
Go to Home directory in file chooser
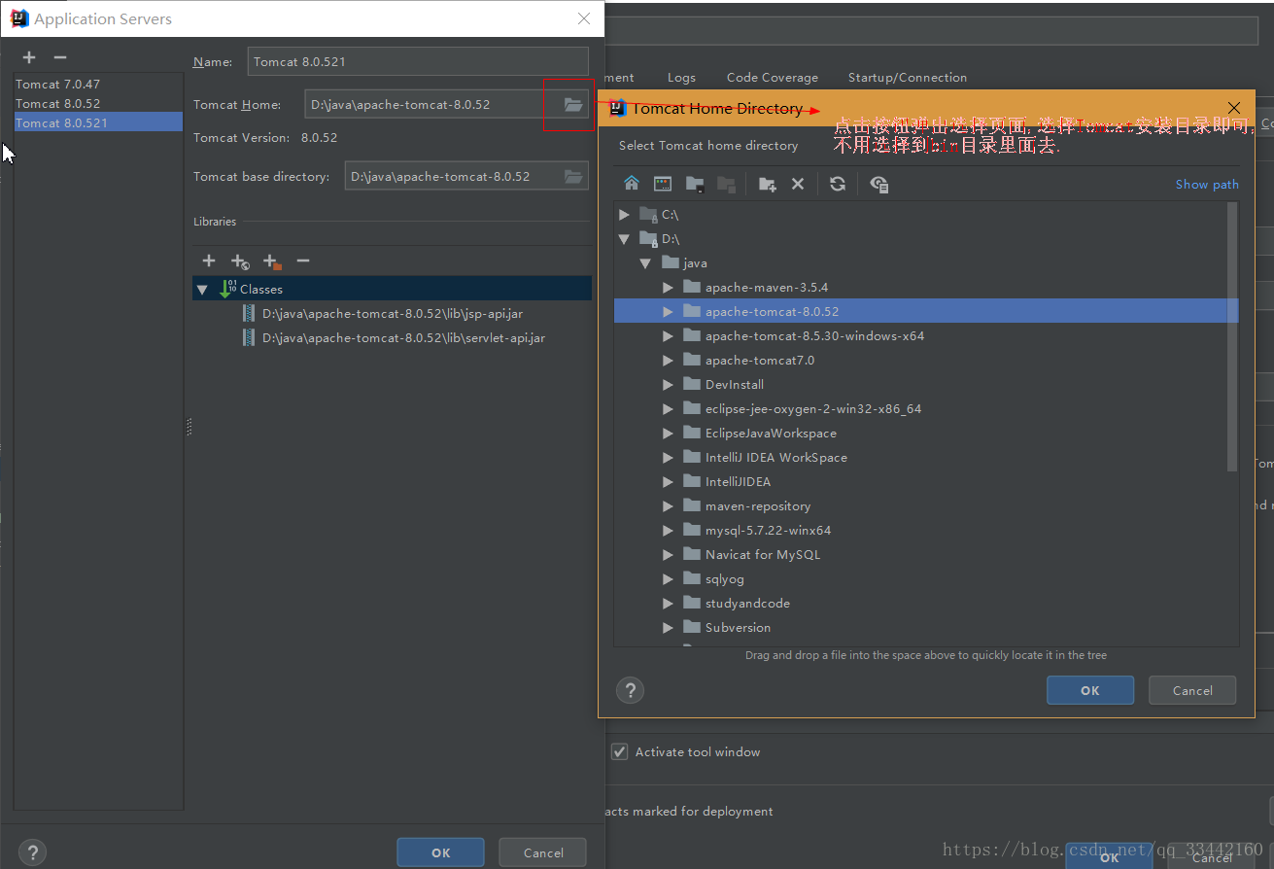click(x=632, y=184)
